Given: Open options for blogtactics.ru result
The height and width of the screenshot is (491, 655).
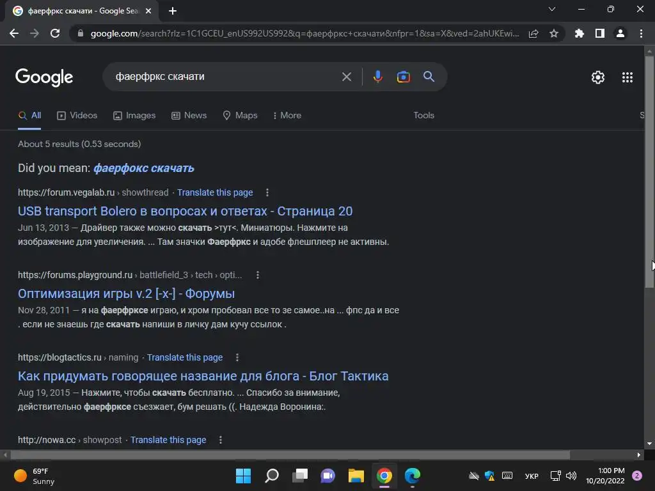Looking at the screenshot, I should pos(237,357).
